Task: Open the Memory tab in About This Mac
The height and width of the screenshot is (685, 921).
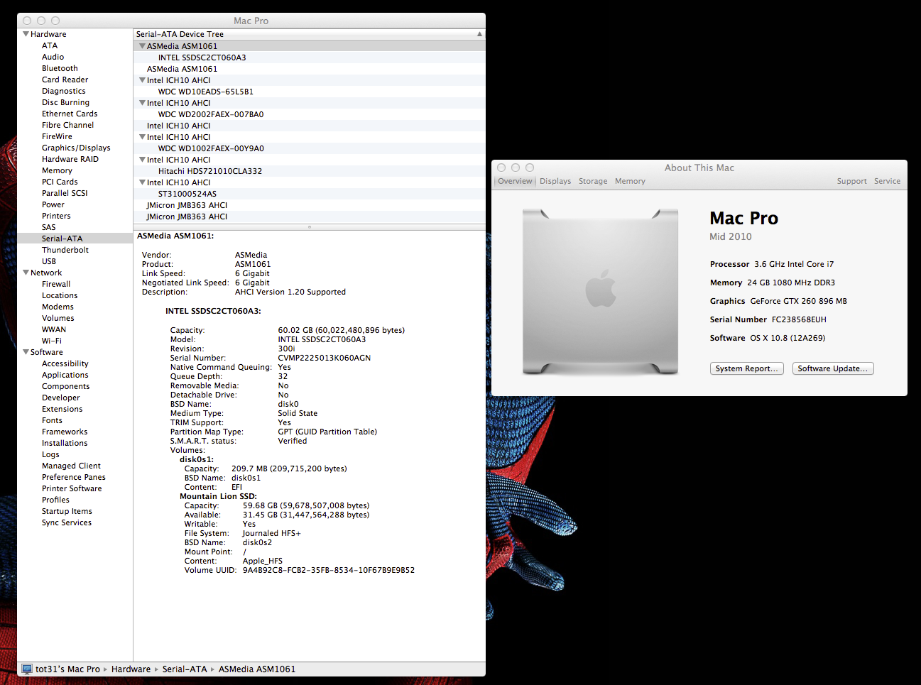Action: (x=630, y=181)
